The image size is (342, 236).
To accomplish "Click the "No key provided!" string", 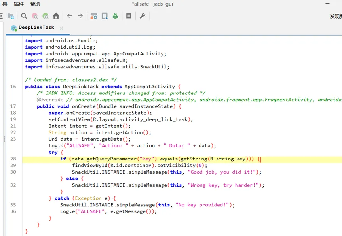I will pyautogui.click(x=202, y=205).
